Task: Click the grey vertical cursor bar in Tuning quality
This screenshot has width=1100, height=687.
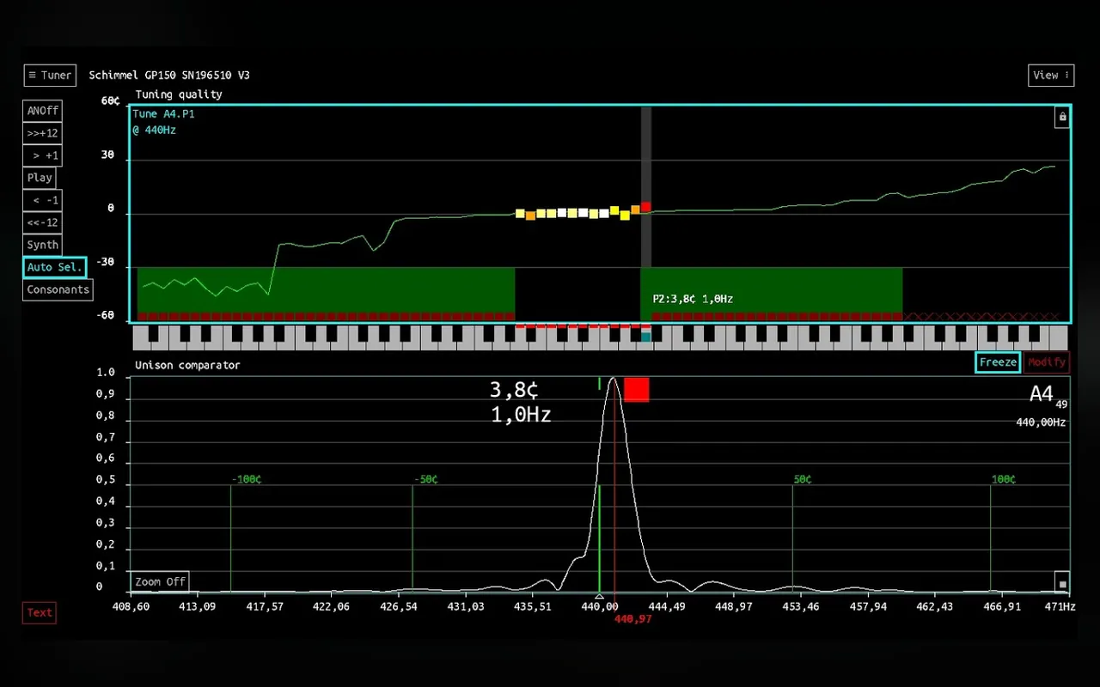Action: point(646,186)
